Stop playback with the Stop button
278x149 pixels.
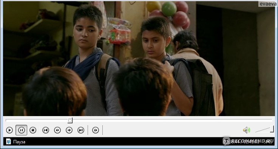tap(33, 130)
